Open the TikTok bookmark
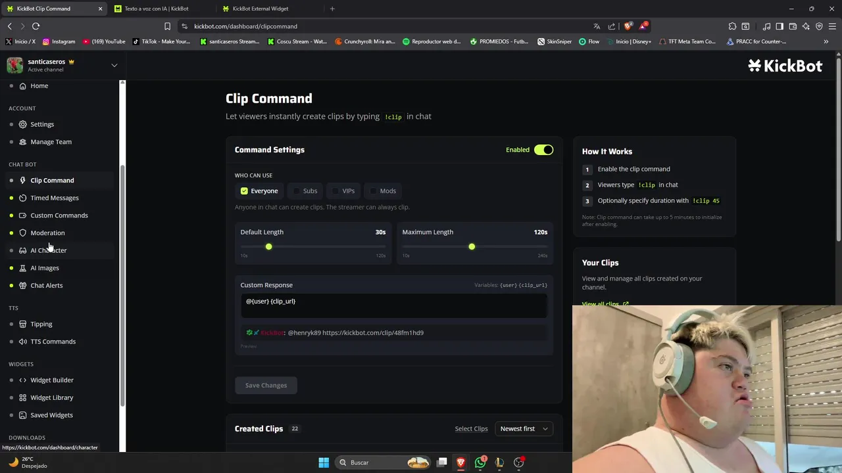Image resolution: width=842 pixels, height=473 pixels. click(161, 41)
